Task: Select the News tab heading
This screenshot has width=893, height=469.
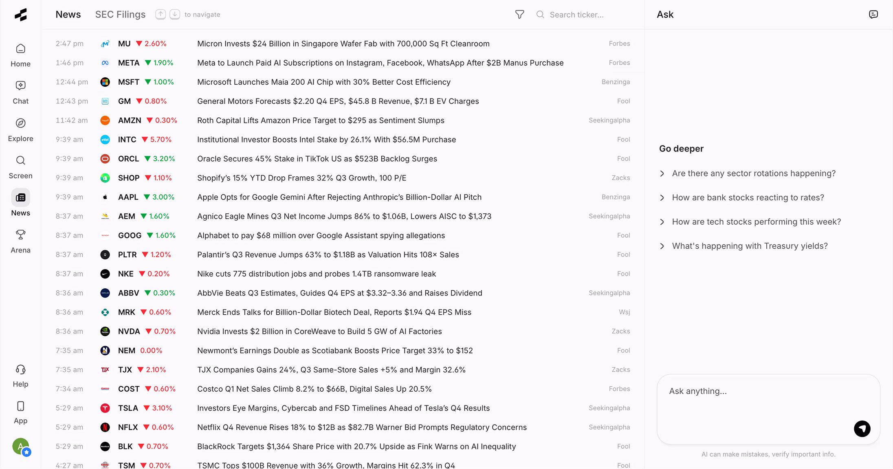Action: point(68,15)
